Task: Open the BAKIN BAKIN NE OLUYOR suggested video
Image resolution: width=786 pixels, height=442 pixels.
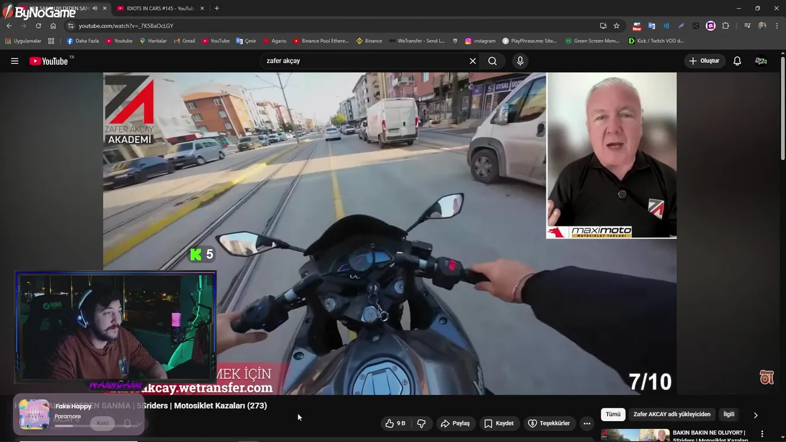Action: (x=710, y=435)
